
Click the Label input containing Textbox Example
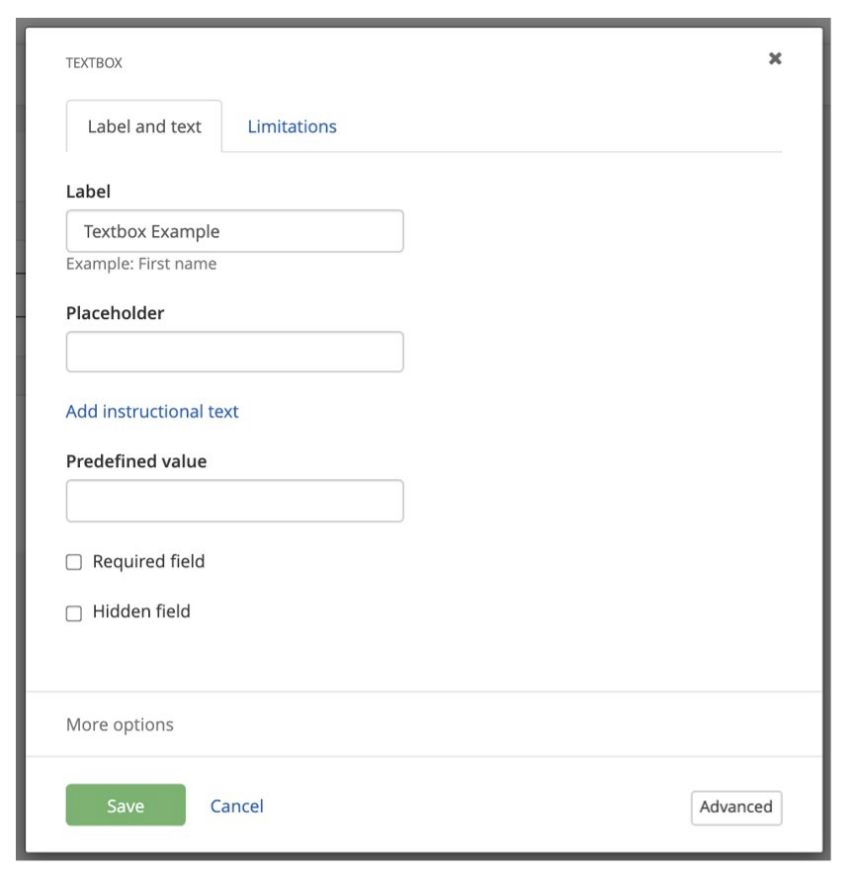[234, 232]
